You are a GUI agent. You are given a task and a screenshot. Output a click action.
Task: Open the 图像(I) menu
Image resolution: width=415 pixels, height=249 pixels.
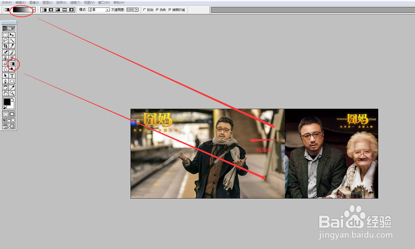pyautogui.click(x=34, y=3)
